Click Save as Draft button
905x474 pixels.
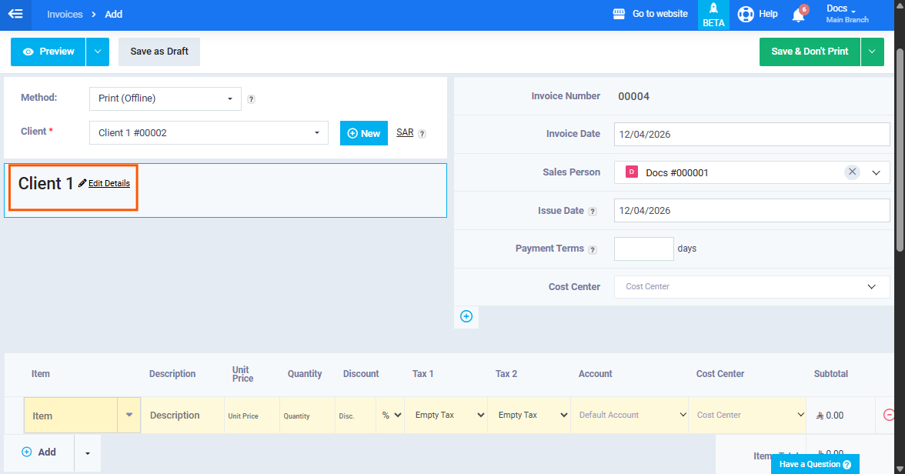coord(159,52)
